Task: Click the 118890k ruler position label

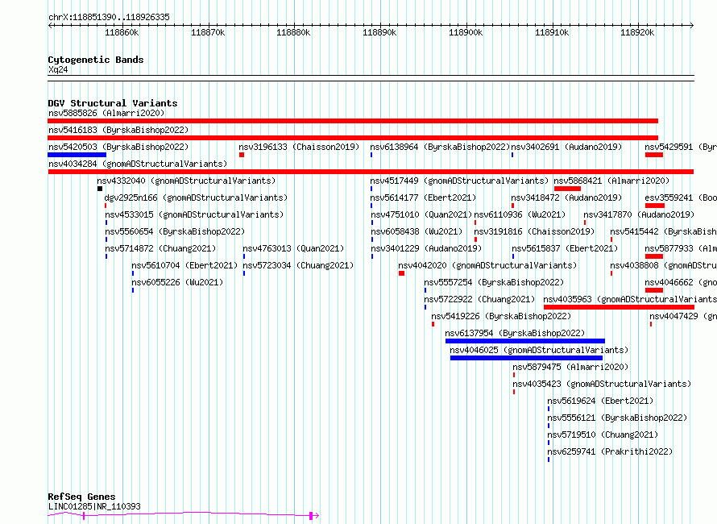Action: point(379,32)
